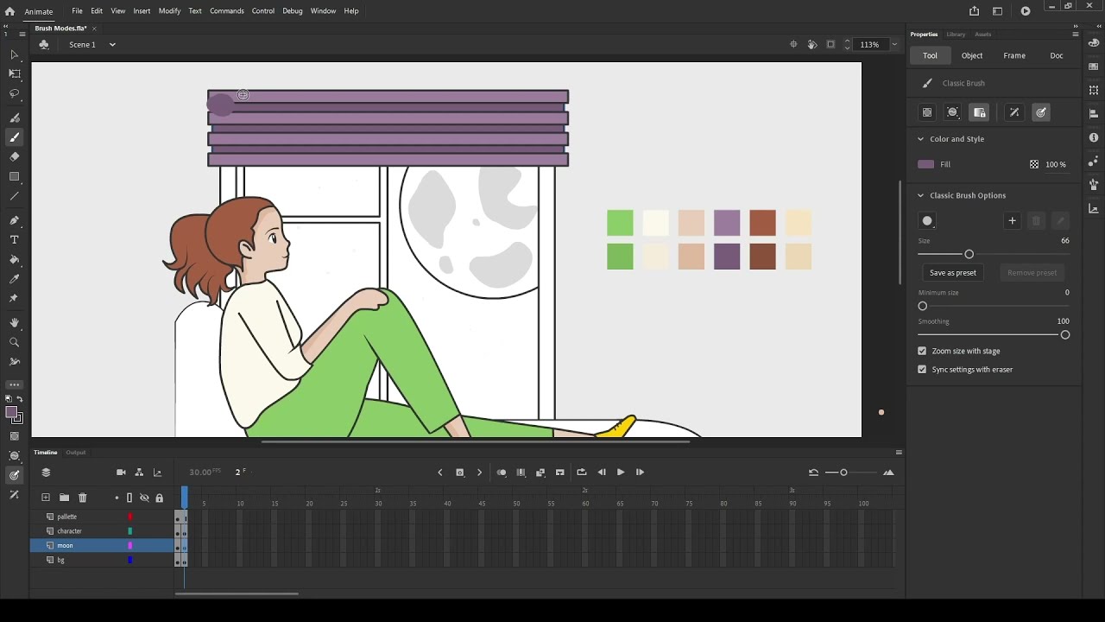The height and width of the screenshot is (622, 1105).
Task: Hide all layers with eye icon
Action: coord(144,498)
